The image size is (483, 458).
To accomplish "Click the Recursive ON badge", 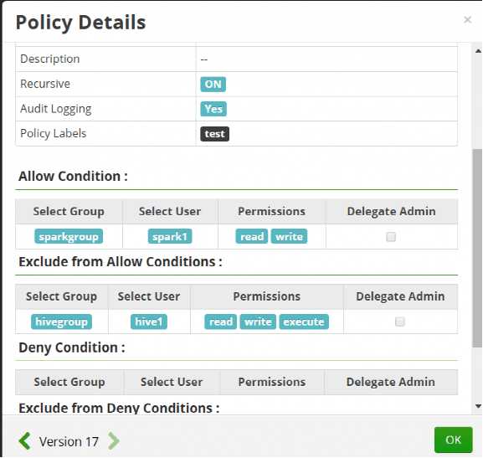I will pyautogui.click(x=213, y=84).
